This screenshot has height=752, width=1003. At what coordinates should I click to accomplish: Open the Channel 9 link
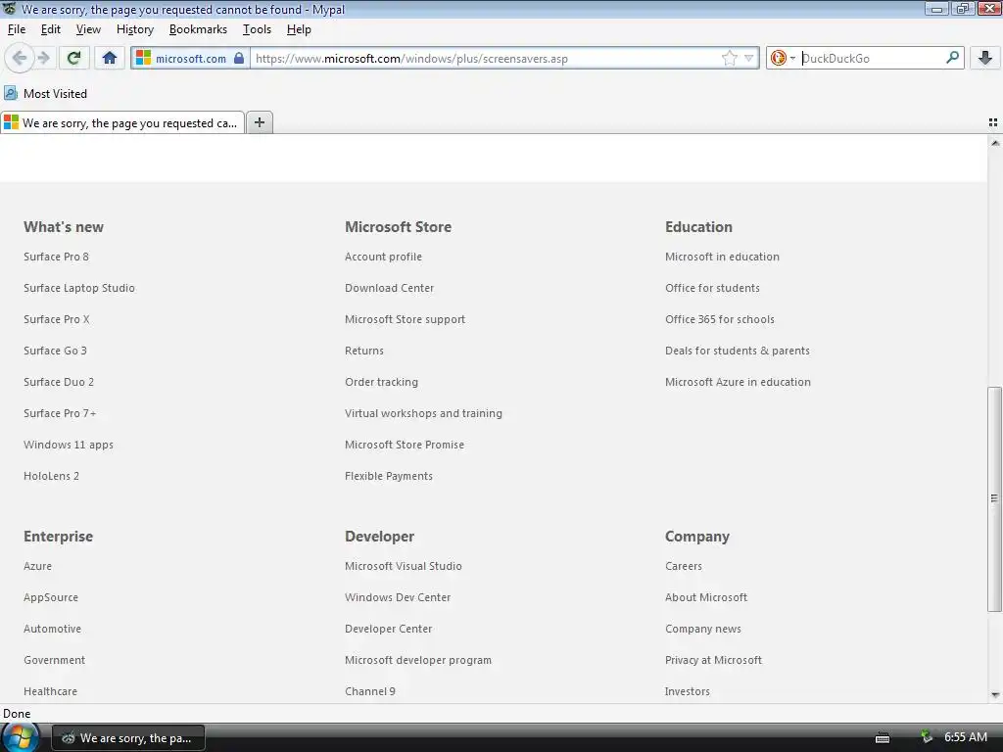[x=369, y=691]
